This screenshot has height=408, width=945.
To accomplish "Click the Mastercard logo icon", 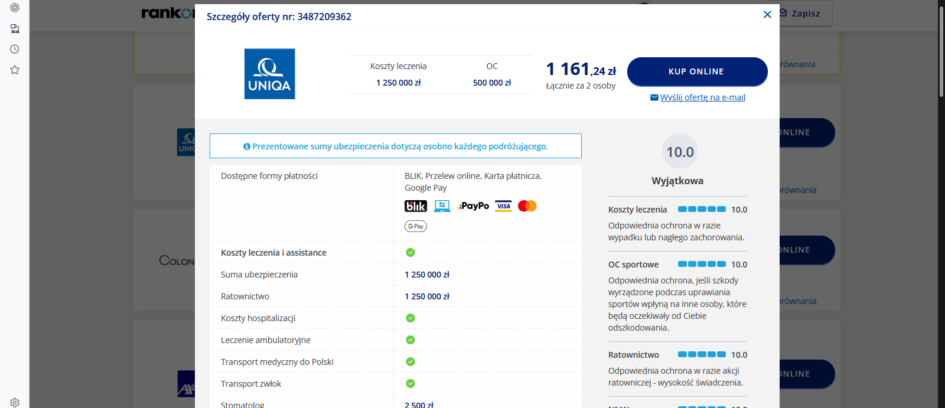I will click(x=527, y=206).
